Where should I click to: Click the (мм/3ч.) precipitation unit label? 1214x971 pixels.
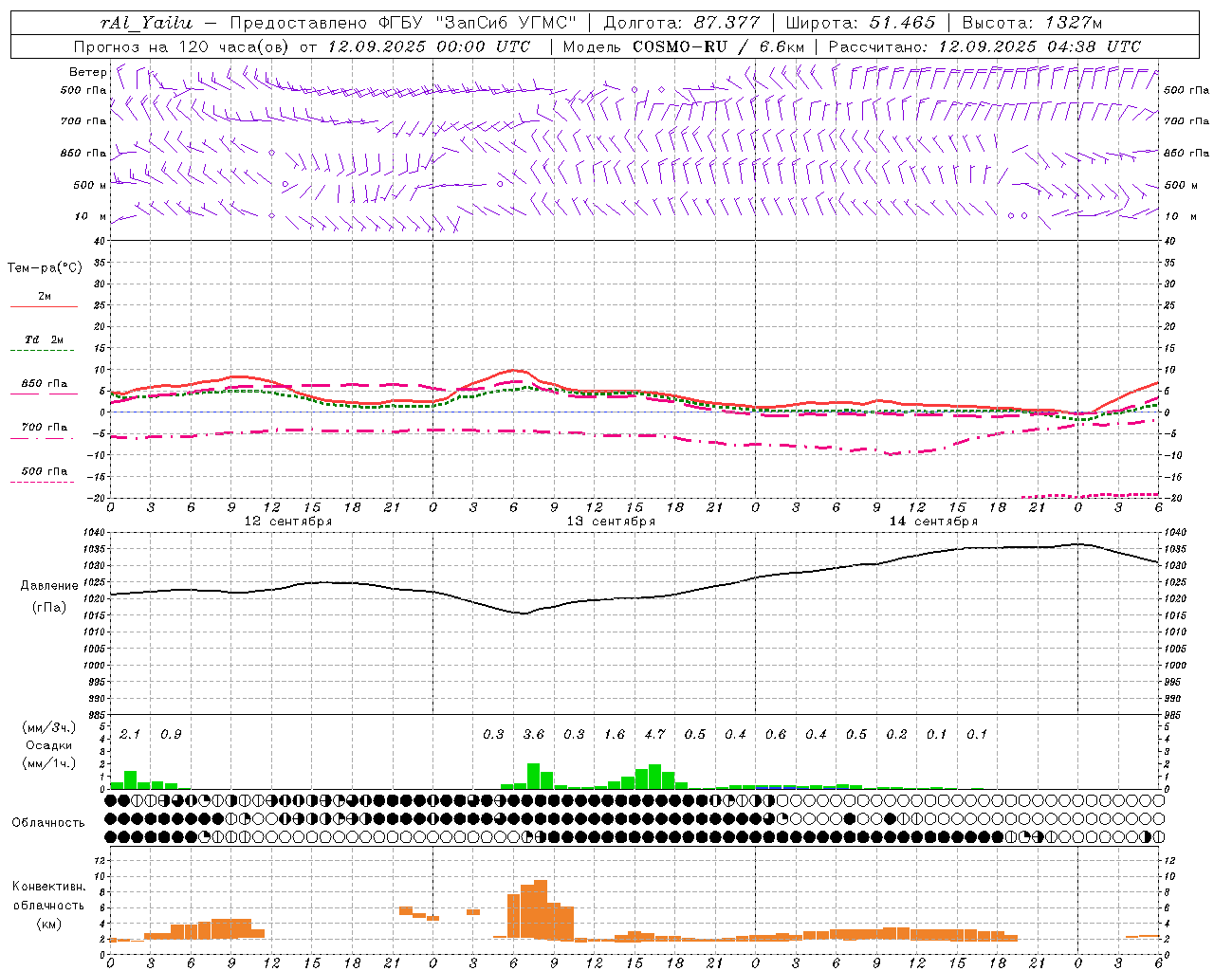49,727
